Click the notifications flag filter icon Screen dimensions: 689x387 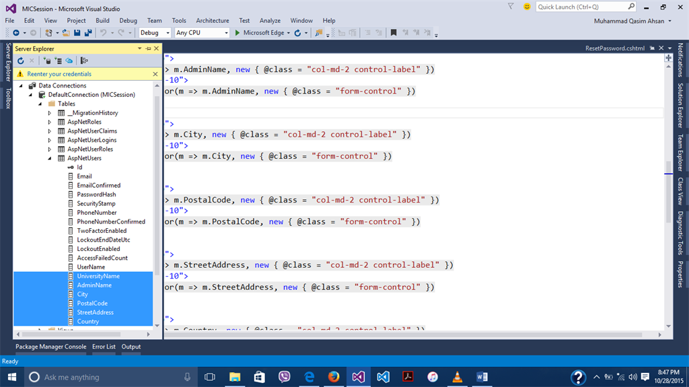click(510, 7)
